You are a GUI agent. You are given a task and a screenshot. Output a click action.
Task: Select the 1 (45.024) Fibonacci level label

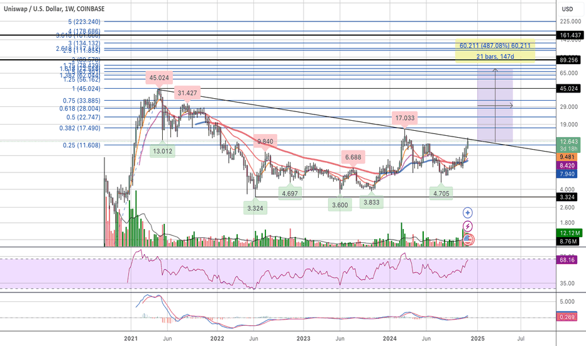pos(86,89)
